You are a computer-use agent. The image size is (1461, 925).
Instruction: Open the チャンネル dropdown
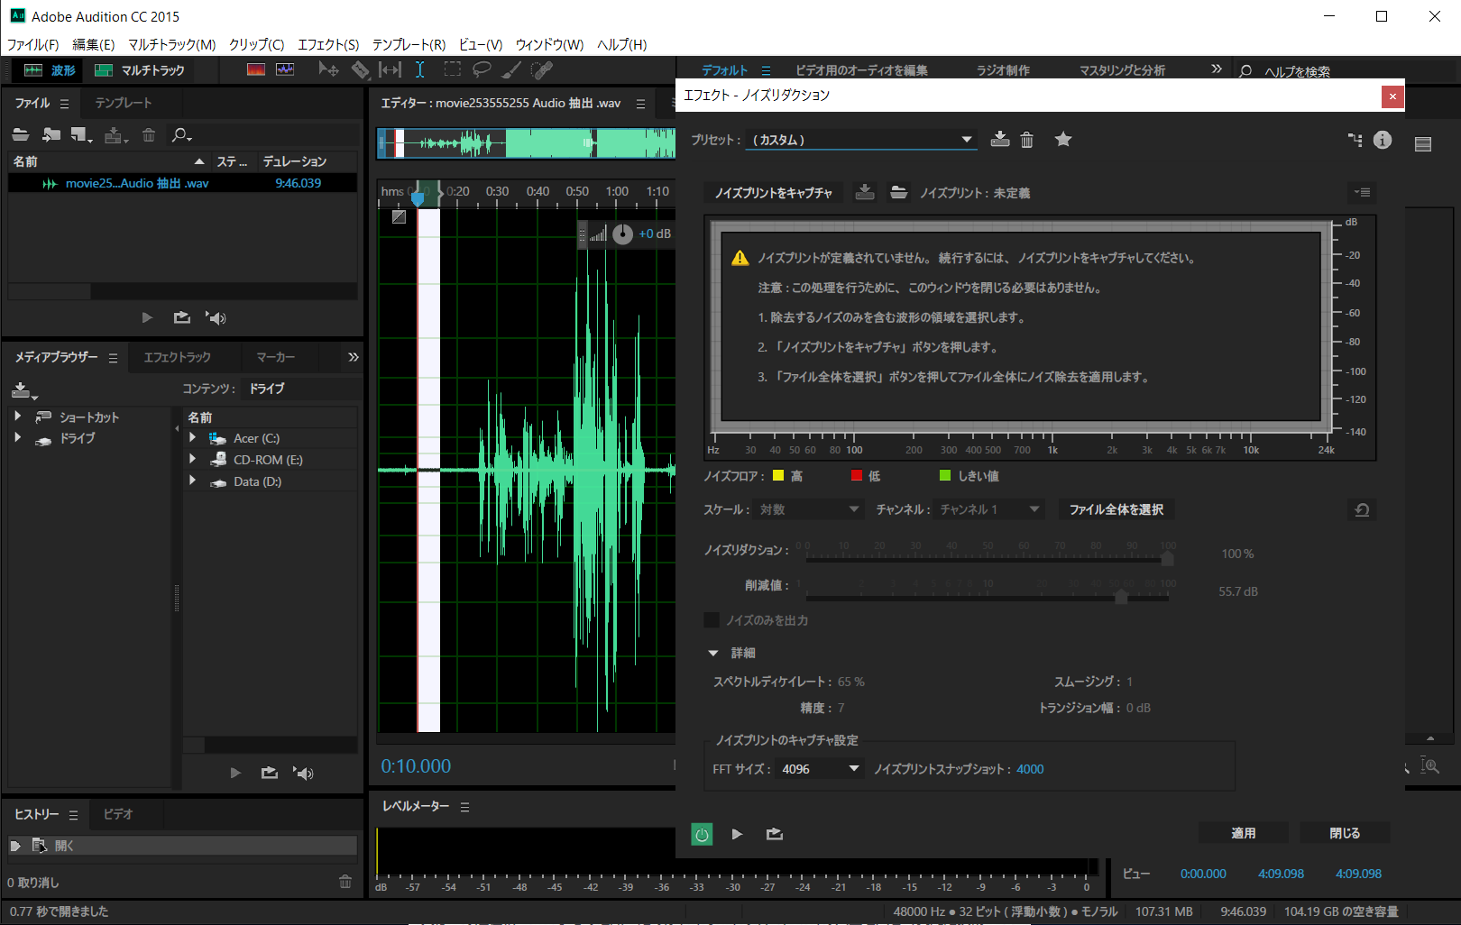pyautogui.click(x=989, y=509)
